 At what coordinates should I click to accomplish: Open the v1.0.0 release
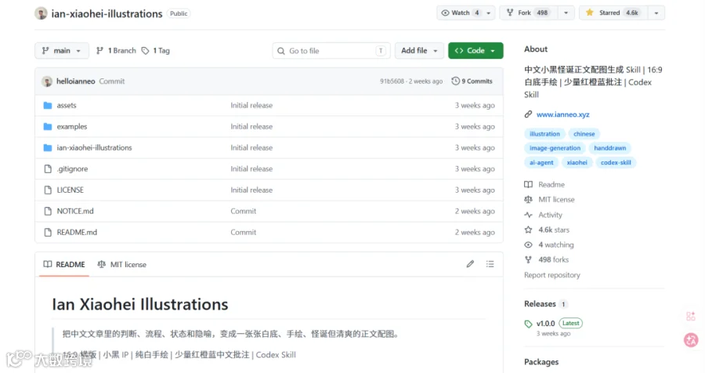point(545,324)
